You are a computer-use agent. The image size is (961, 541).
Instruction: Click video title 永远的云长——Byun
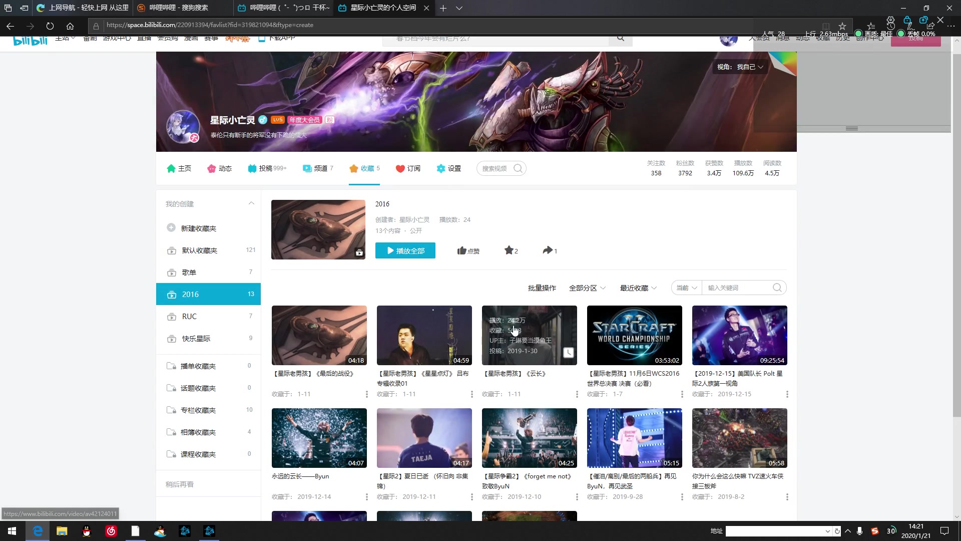click(x=300, y=476)
